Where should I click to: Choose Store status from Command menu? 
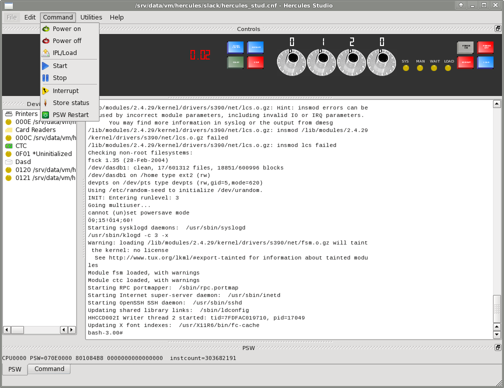(x=70, y=103)
